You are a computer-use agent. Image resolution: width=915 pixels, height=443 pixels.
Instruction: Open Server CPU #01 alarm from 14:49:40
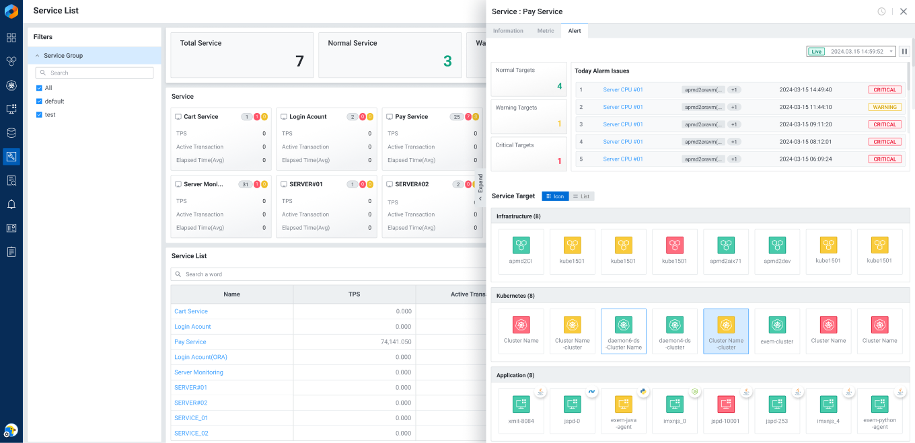pyautogui.click(x=623, y=89)
